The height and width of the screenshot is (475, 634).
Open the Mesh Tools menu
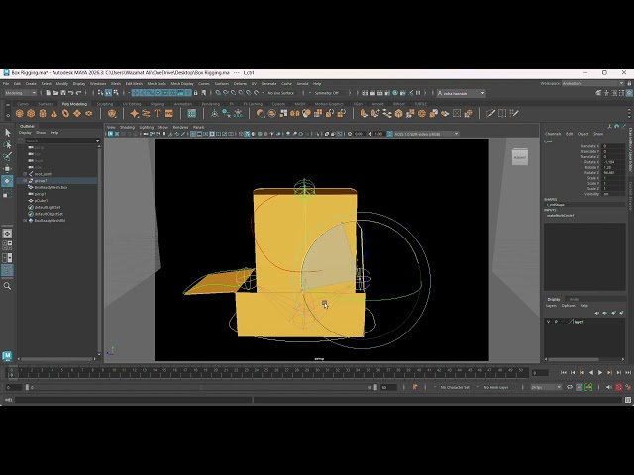[x=157, y=83]
